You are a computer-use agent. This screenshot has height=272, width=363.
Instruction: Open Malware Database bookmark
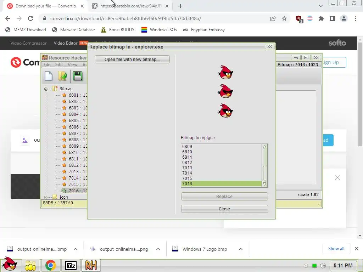click(73, 30)
